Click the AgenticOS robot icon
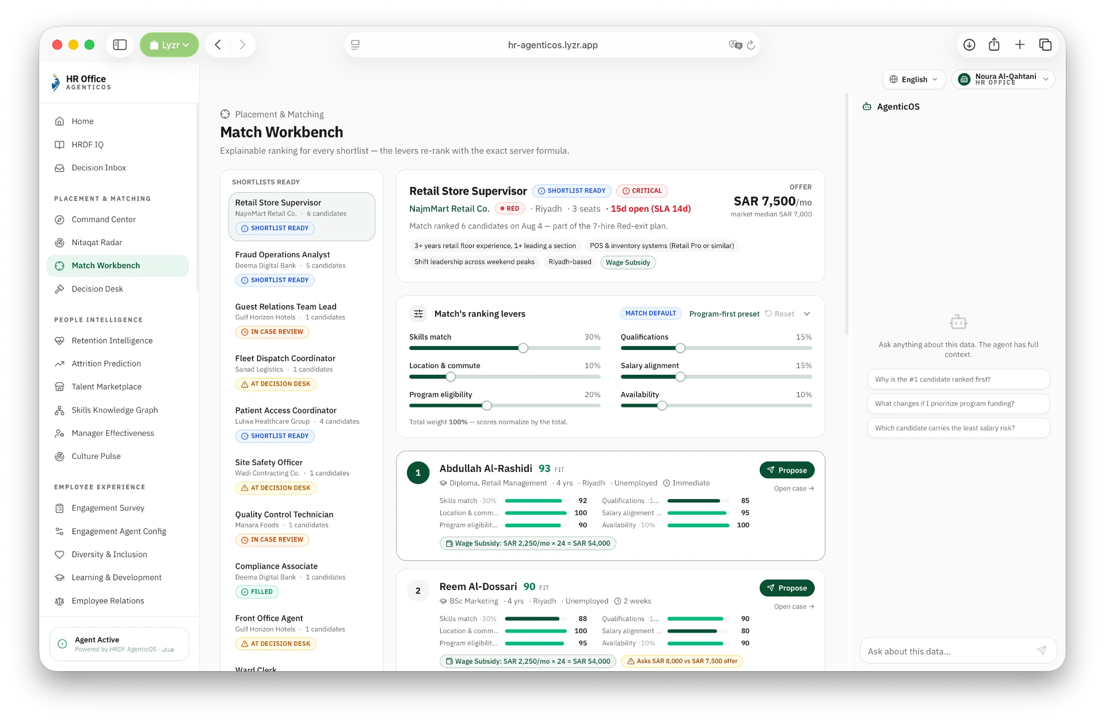1105x723 pixels. [x=867, y=106]
